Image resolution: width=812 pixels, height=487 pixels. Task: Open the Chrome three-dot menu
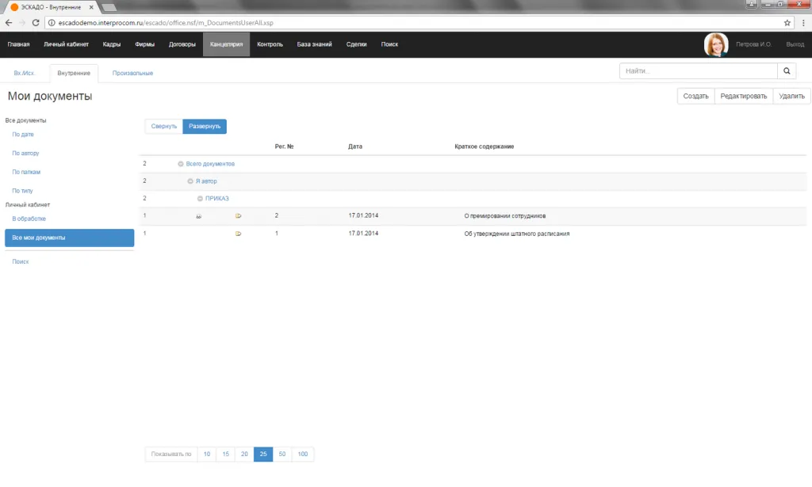pos(802,23)
